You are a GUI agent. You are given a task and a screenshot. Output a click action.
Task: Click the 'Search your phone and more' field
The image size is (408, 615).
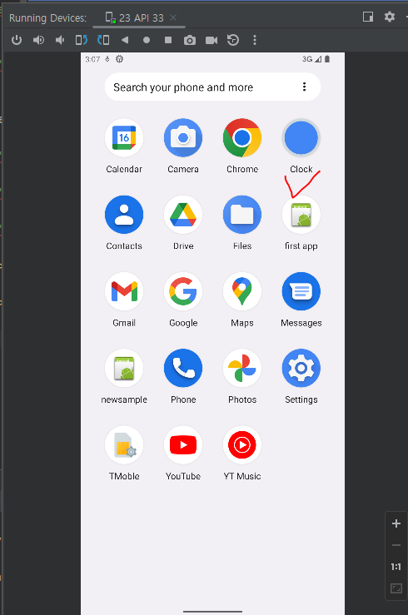click(x=212, y=87)
